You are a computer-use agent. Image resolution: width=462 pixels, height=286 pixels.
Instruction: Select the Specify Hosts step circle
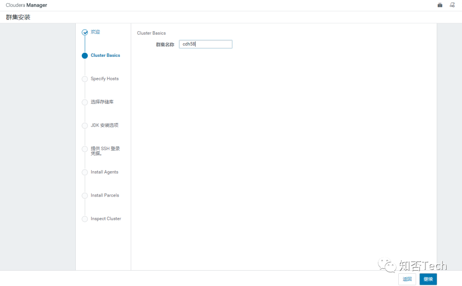coord(85,79)
